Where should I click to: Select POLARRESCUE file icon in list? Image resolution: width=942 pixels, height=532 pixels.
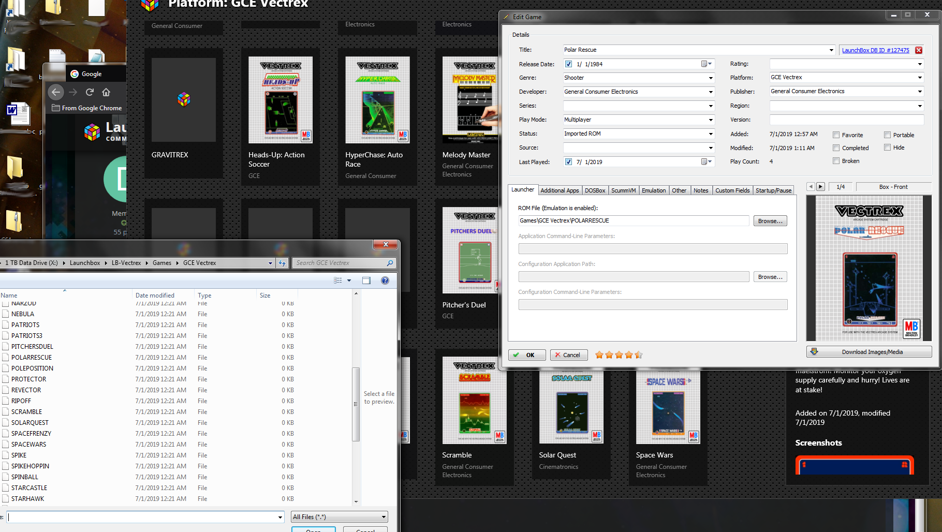6,358
